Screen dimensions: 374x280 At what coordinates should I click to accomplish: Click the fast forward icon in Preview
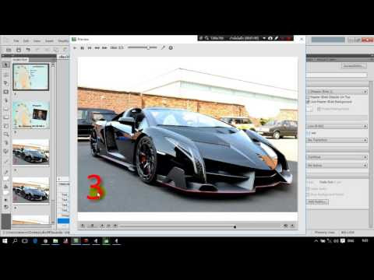(x=104, y=48)
